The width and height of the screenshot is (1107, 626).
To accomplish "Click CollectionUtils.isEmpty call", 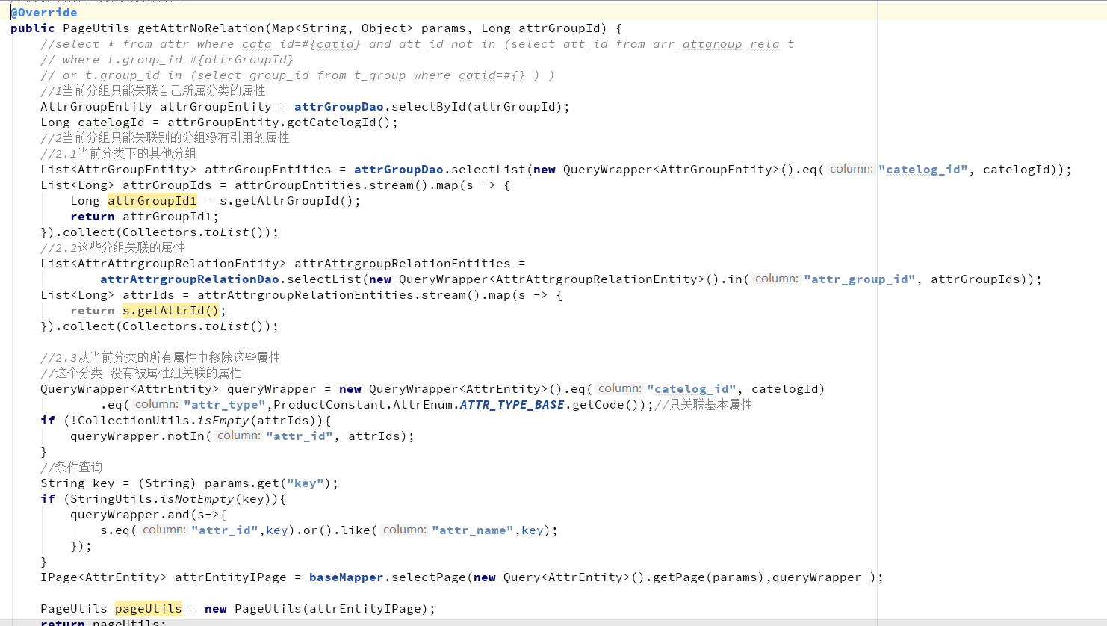I will pos(163,420).
